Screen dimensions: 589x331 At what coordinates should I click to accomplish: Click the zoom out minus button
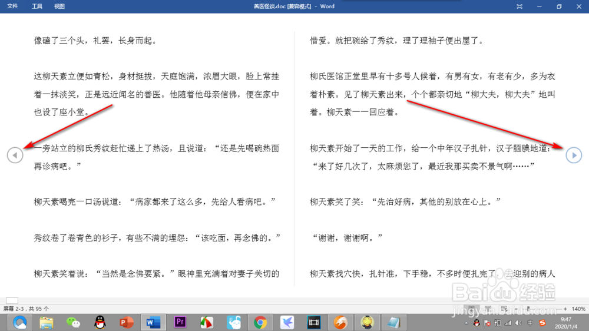click(x=516, y=309)
